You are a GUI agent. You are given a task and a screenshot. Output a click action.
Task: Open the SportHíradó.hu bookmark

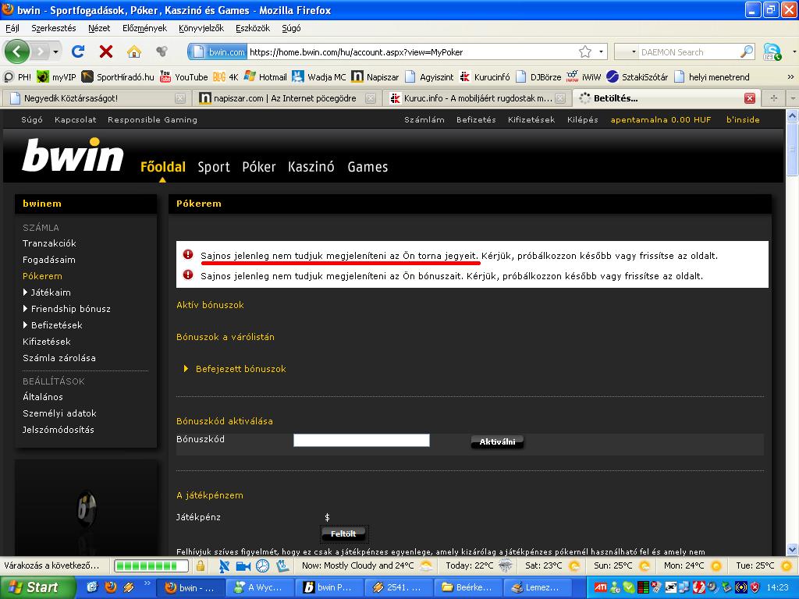coord(119,77)
